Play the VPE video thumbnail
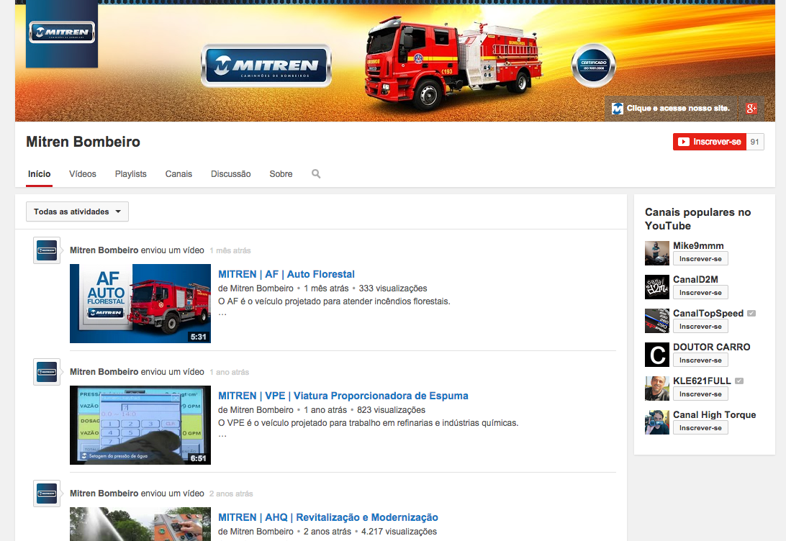786x541 pixels. click(x=140, y=425)
